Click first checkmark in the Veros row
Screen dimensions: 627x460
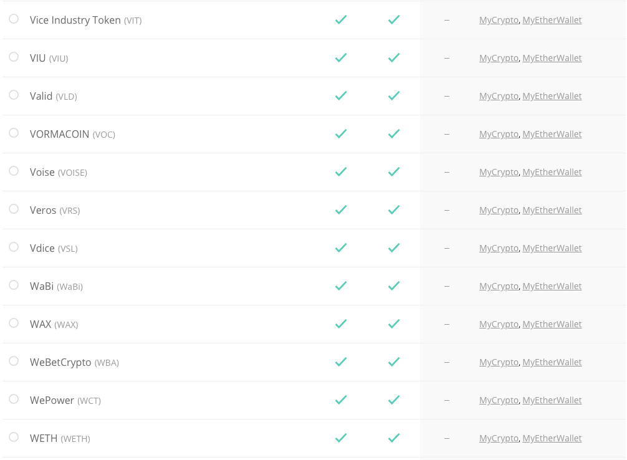[x=341, y=210]
